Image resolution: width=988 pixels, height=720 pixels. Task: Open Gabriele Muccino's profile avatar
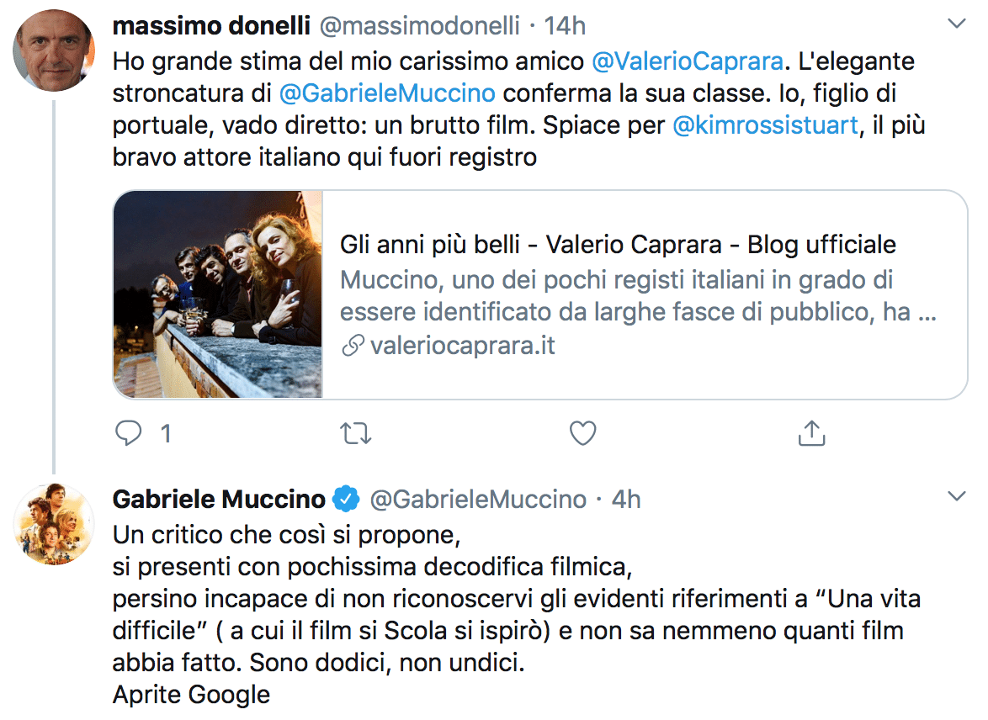pos(54,525)
